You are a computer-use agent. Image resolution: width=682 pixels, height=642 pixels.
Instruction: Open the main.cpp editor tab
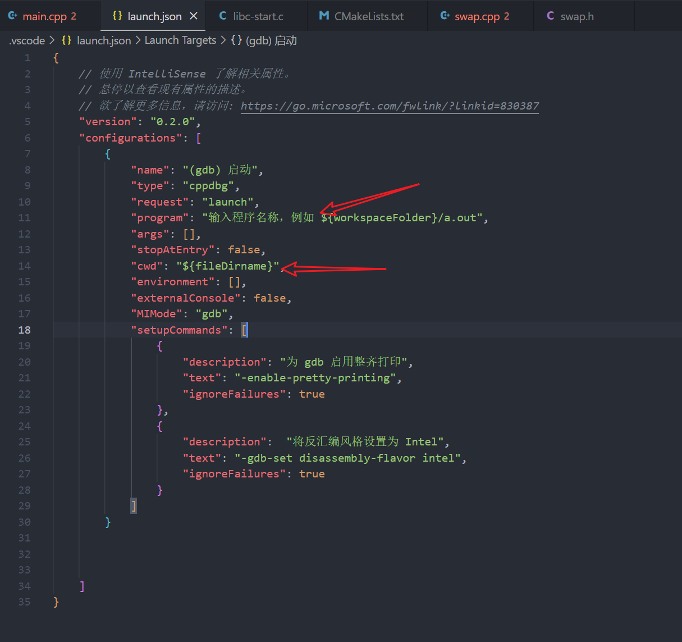[x=44, y=16]
